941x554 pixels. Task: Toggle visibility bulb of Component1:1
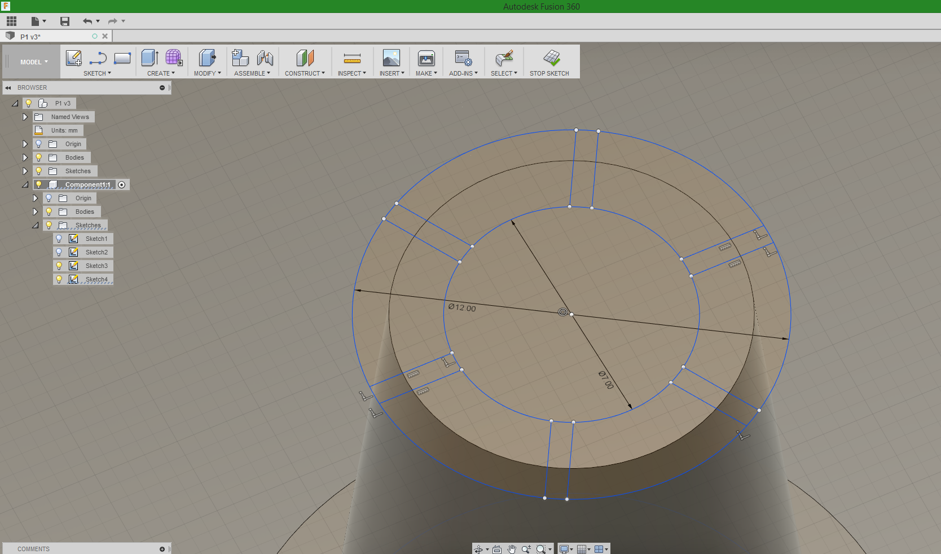[38, 184]
